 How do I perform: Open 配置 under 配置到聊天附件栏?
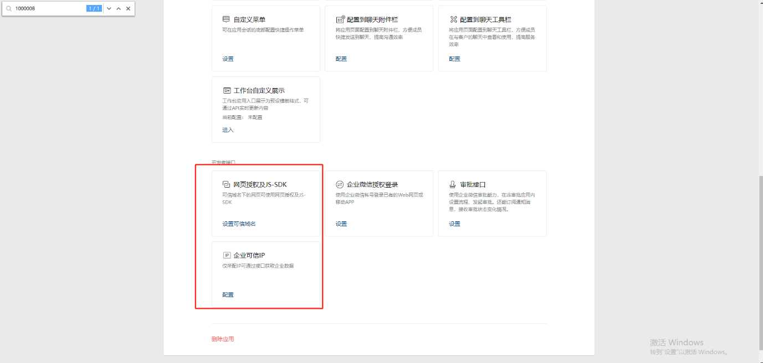pyautogui.click(x=341, y=59)
